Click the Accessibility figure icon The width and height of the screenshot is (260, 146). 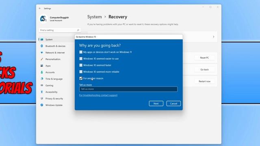click(x=42, y=92)
